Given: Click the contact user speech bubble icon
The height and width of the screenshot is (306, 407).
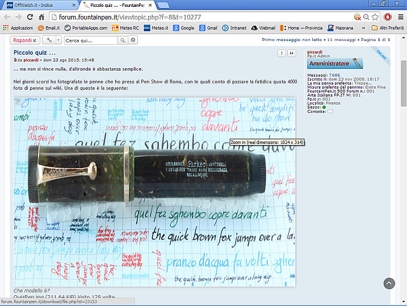Looking at the screenshot, I should pyautogui.click(x=330, y=111).
